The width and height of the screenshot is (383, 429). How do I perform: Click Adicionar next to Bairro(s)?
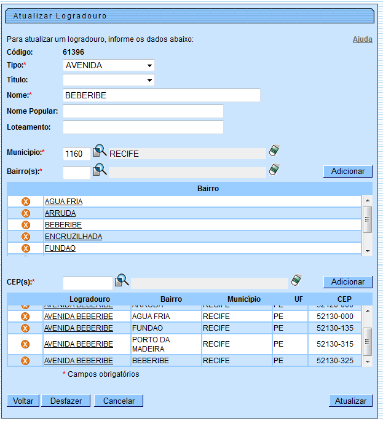coord(347,171)
